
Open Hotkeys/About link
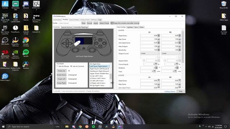tap(170, 91)
